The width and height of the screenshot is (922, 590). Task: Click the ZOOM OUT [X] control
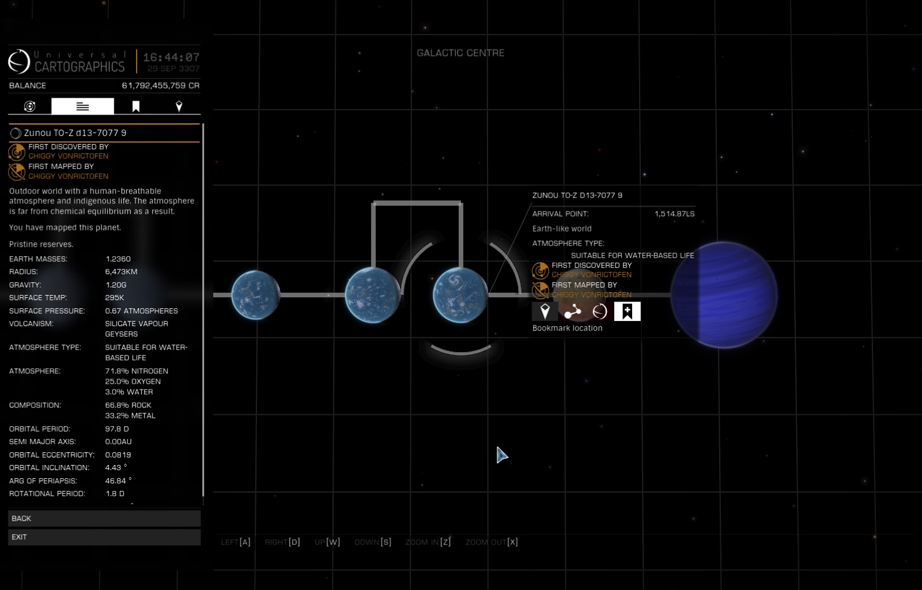(492, 542)
